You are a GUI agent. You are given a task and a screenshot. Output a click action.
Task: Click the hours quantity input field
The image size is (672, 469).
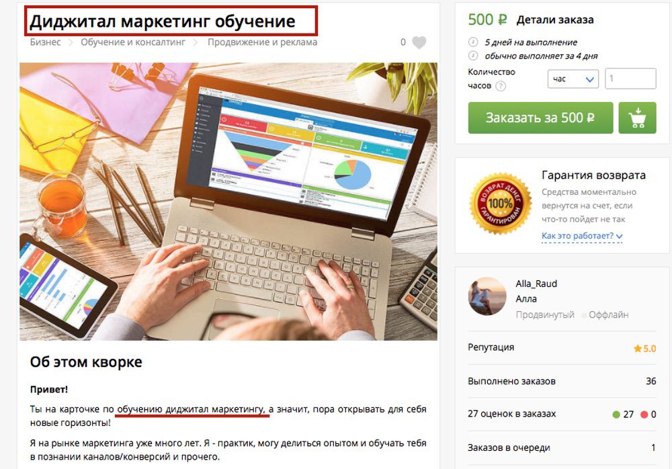(x=630, y=79)
